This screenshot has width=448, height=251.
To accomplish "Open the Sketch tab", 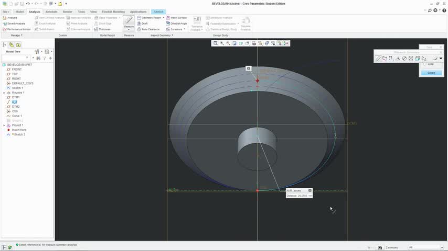I will (158, 12).
